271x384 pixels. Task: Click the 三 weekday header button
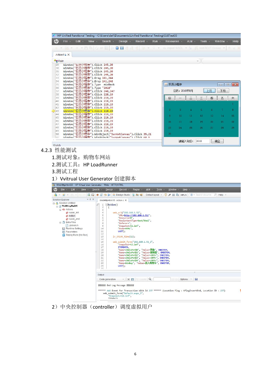point(201,98)
